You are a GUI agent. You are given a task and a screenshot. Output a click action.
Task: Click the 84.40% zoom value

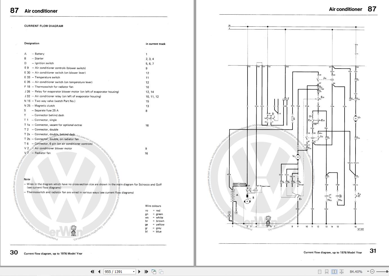pyautogui.click(x=356, y=272)
